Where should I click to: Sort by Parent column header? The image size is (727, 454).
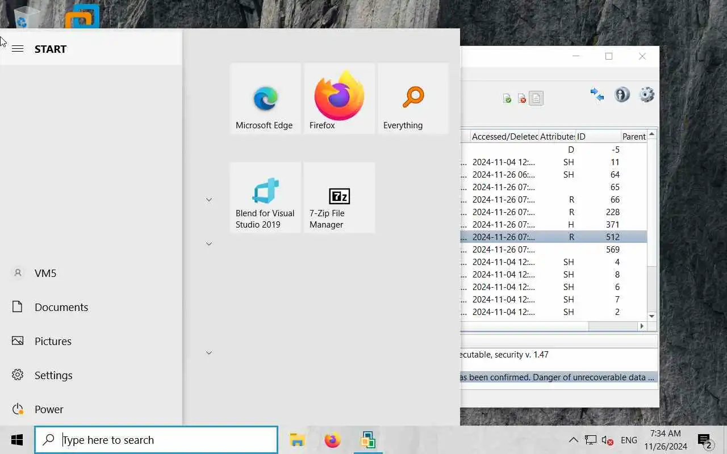tap(633, 136)
